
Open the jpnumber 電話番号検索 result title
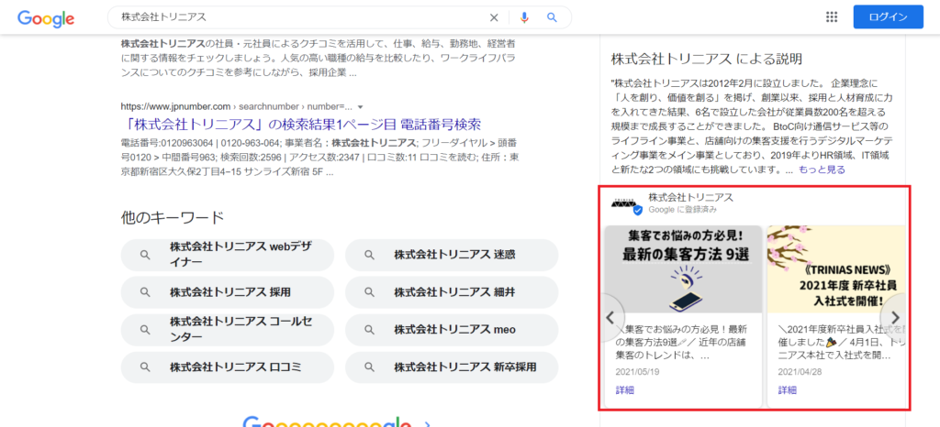point(300,125)
